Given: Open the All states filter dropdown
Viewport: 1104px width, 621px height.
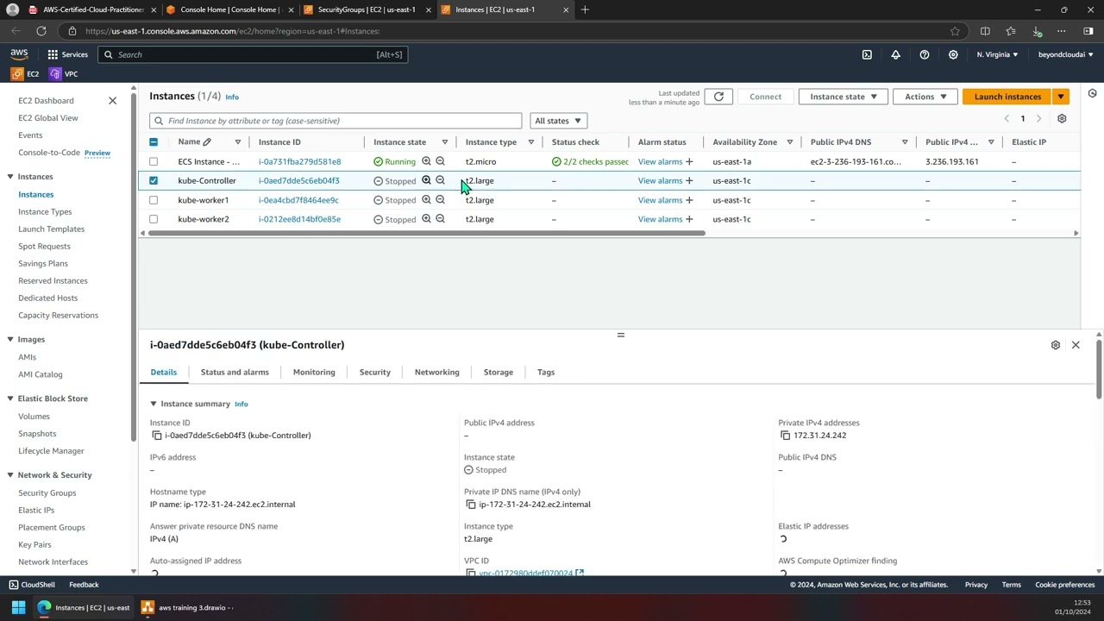Looking at the screenshot, I should [x=558, y=121].
